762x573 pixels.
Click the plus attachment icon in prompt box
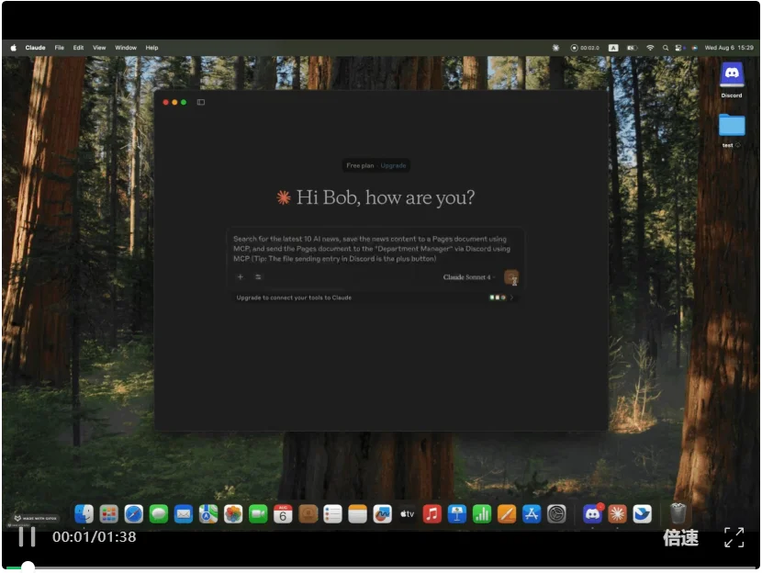coord(241,276)
